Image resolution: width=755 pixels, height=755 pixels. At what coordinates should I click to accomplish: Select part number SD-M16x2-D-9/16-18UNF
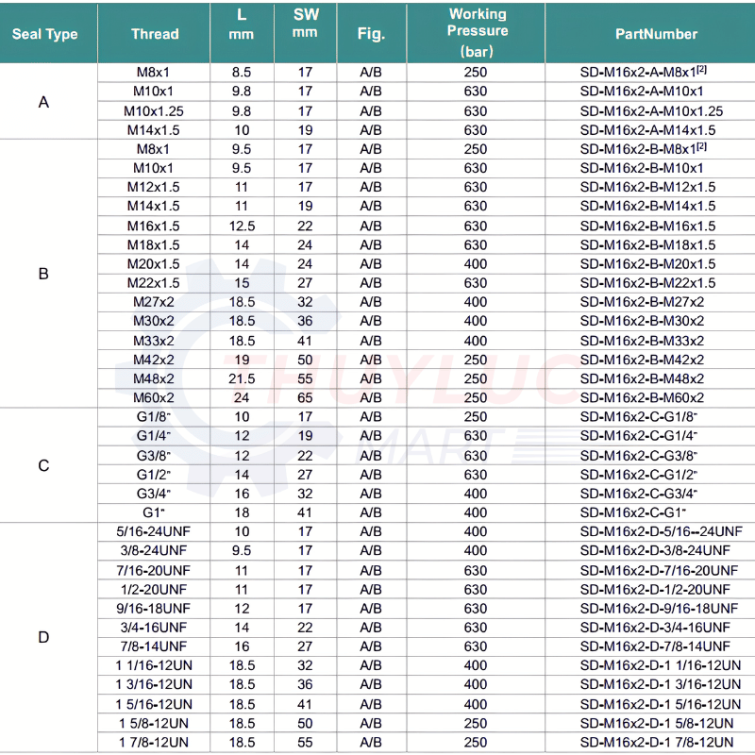659,608
